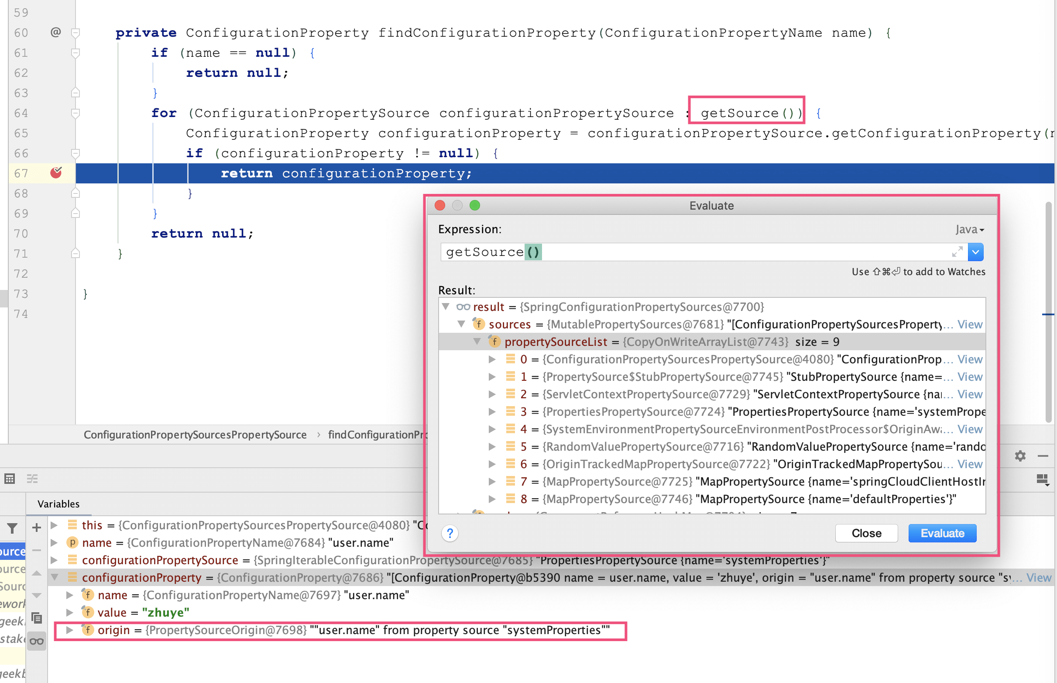Expand the origin variable node
The width and height of the screenshot is (1057, 683).
click(69, 630)
